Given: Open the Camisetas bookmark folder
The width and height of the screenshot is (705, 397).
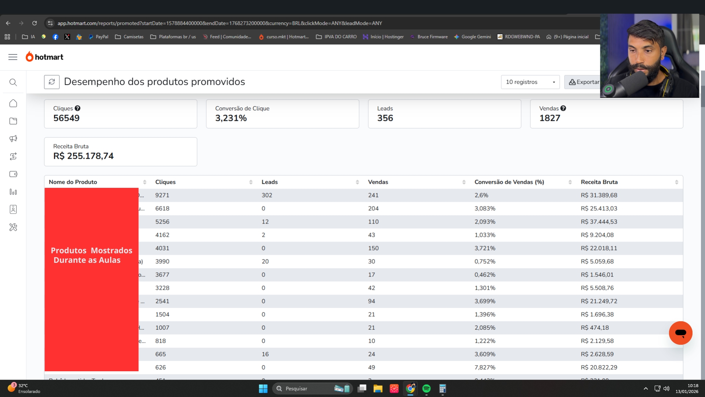Looking at the screenshot, I should pos(129,37).
